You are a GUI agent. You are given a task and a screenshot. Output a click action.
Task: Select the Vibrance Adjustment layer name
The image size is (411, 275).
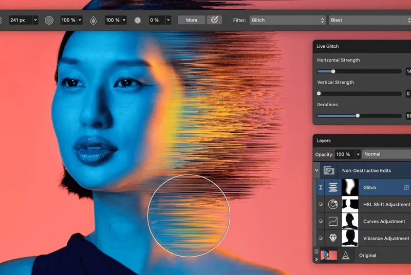[386, 239]
